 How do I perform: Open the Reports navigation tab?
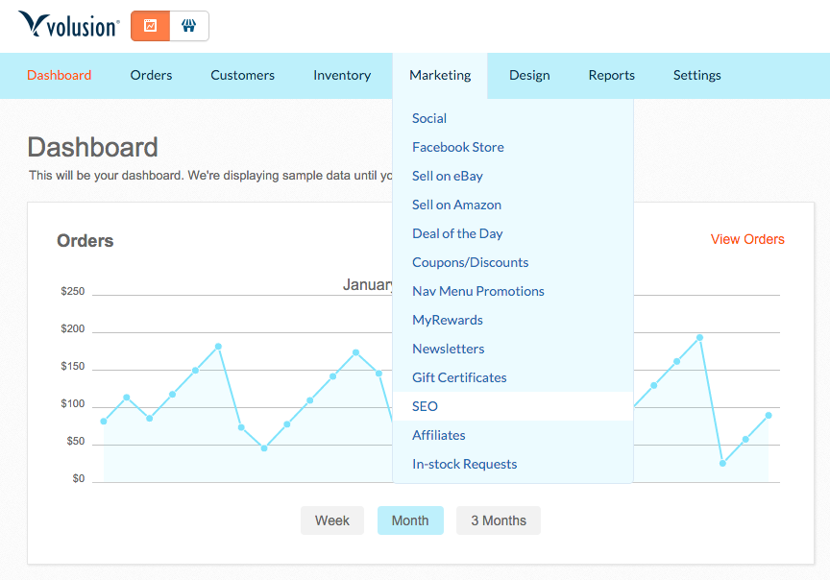[x=612, y=75]
